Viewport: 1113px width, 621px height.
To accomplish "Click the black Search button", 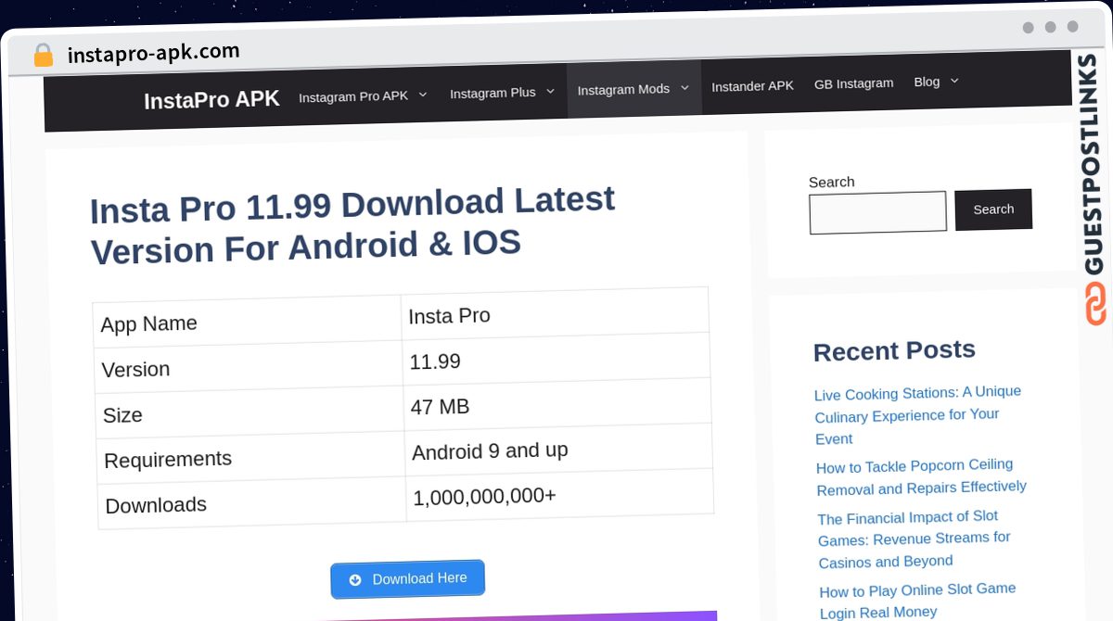I will click(993, 209).
